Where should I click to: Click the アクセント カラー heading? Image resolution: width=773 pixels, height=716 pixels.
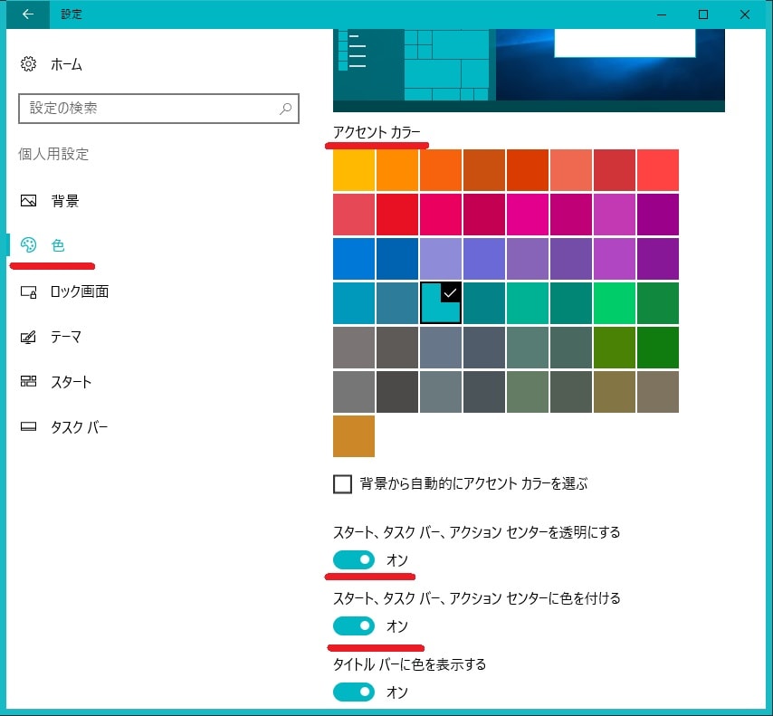click(377, 132)
